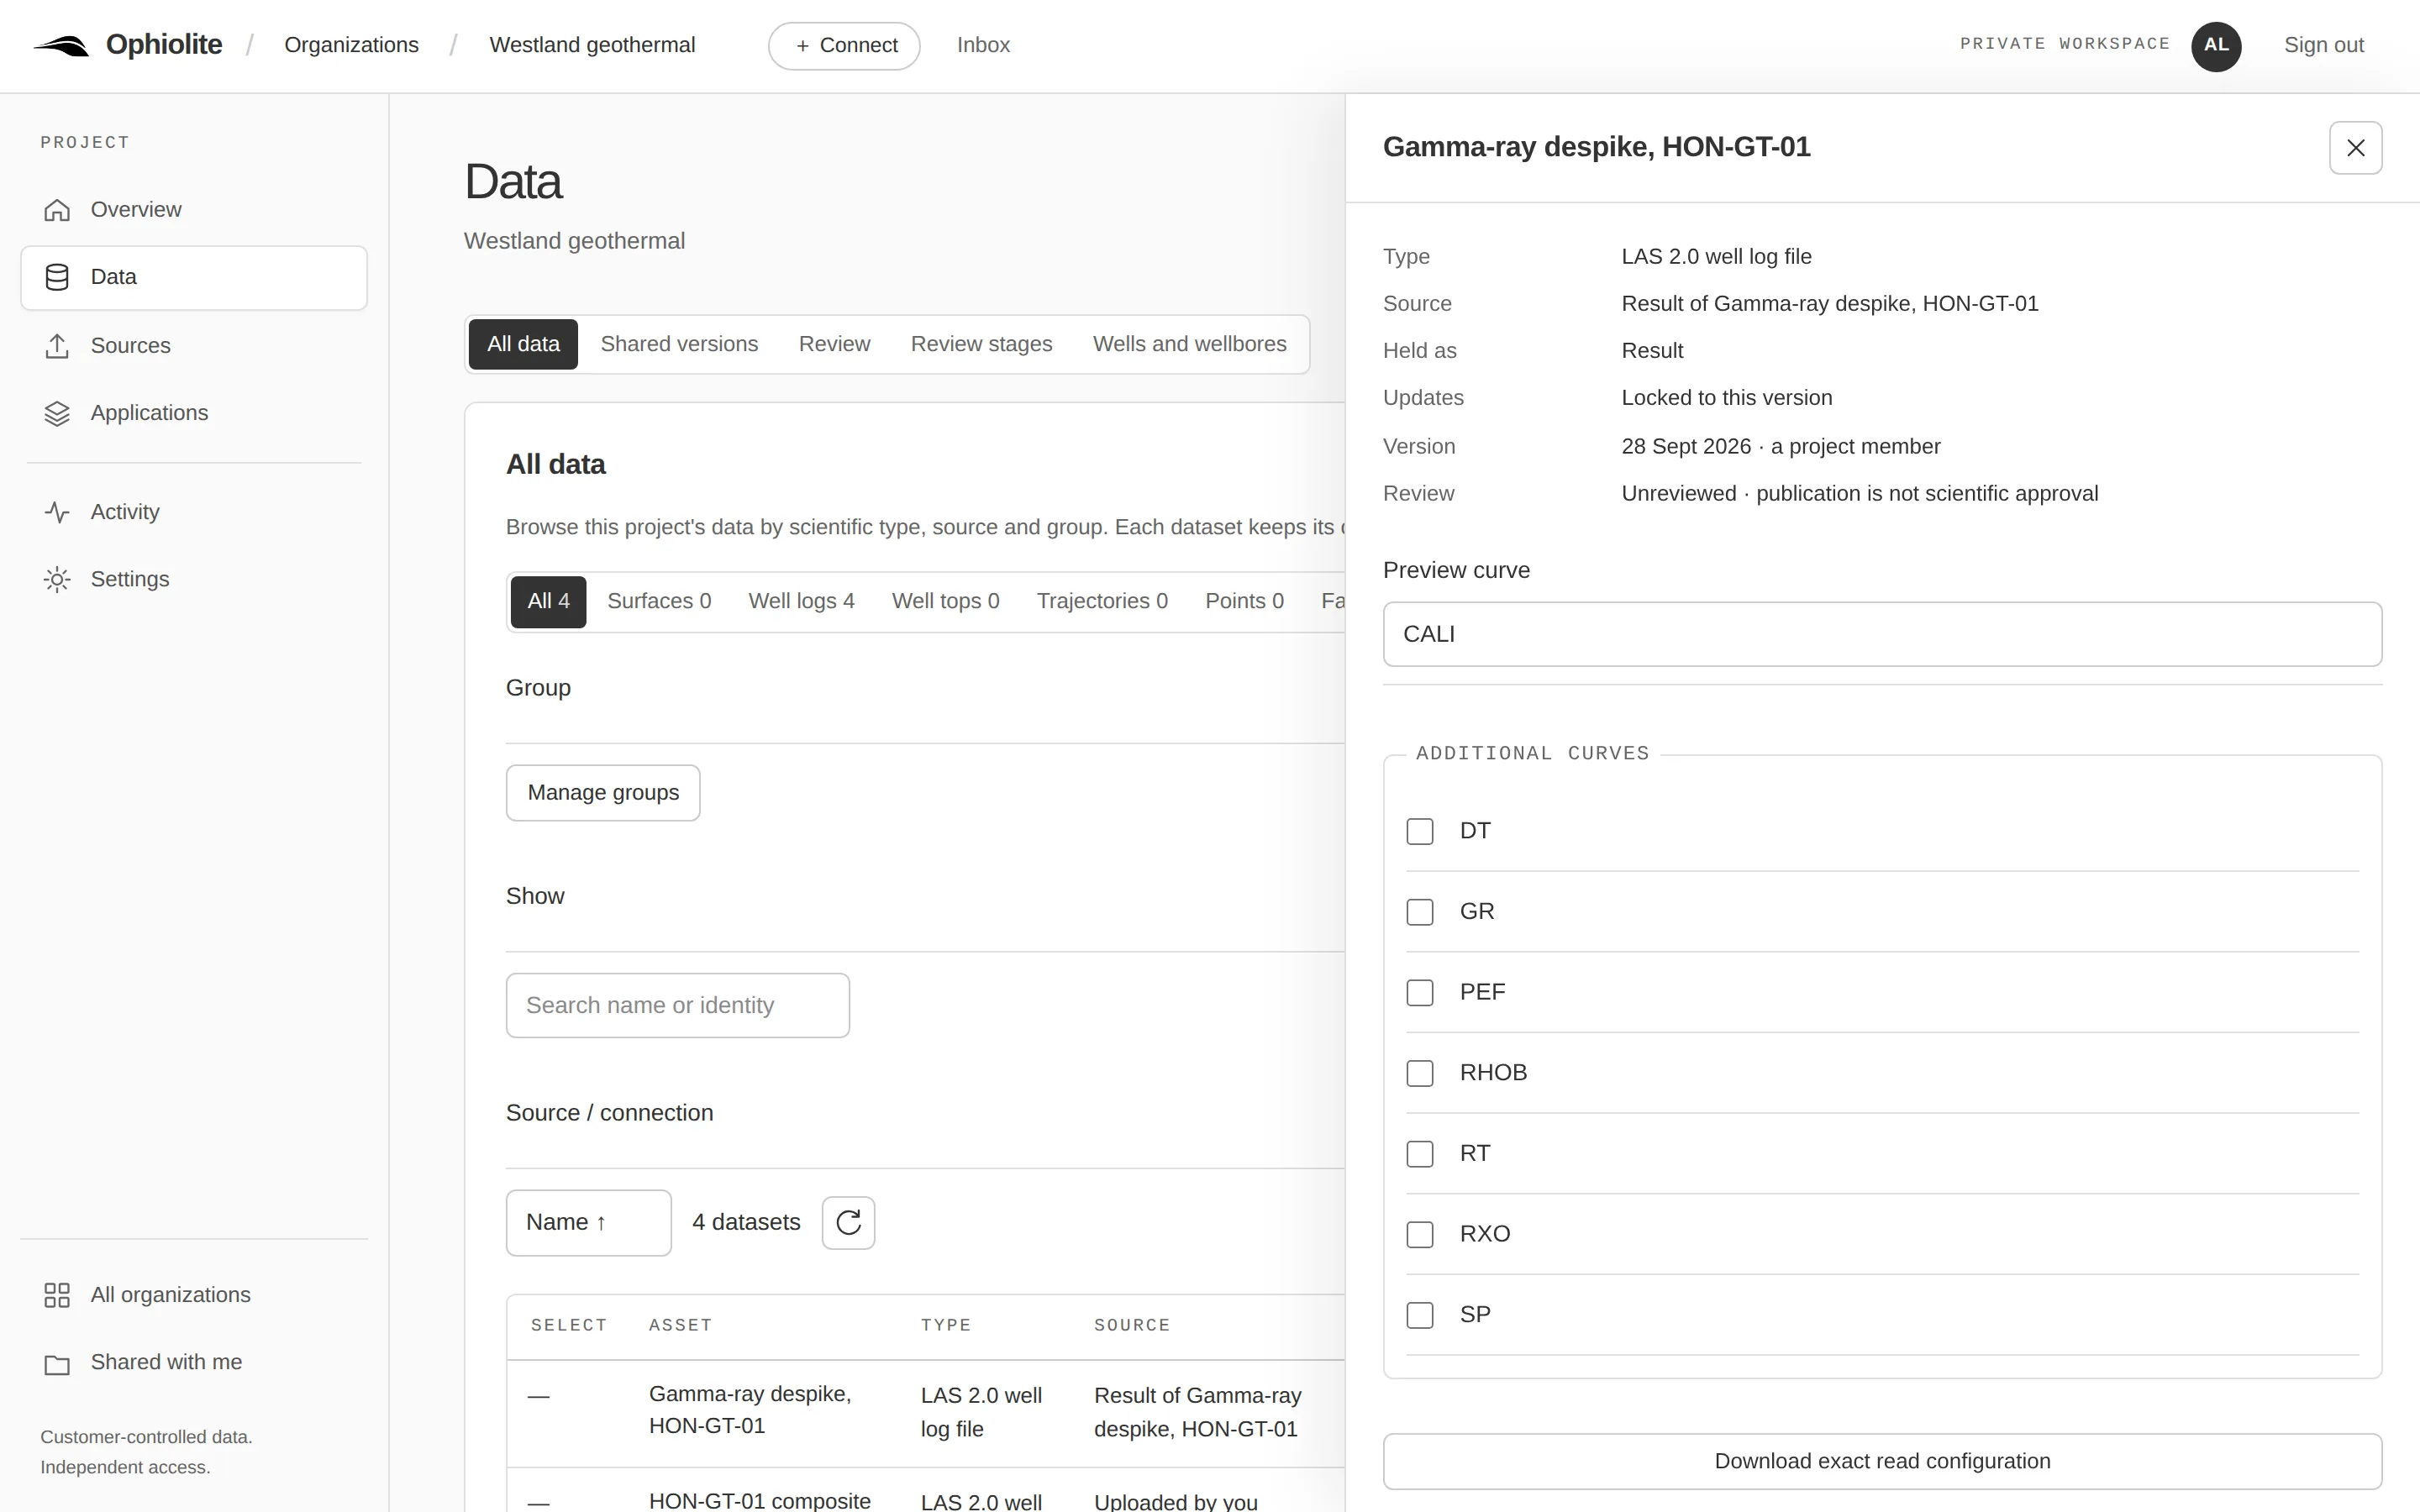Click the TYPE column header
Viewport: 2420px width, 1512px height.
pos(945,1326)
